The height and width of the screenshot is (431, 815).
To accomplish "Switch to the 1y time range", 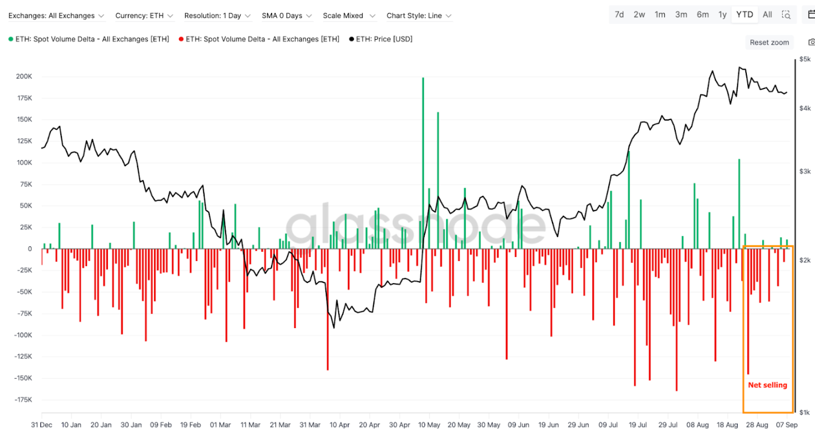I will 722,15.
